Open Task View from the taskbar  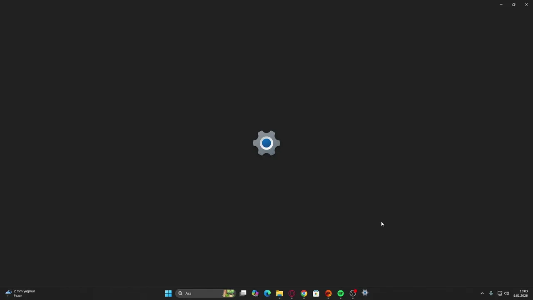[x=243, y=293]
